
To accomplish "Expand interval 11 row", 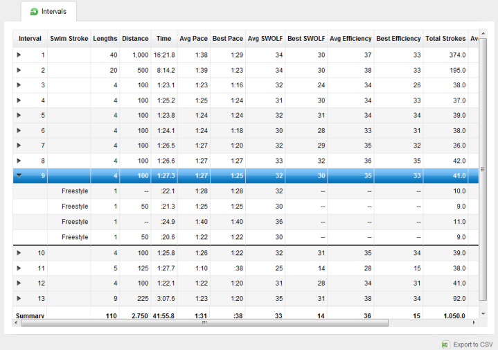I will 19,268.
